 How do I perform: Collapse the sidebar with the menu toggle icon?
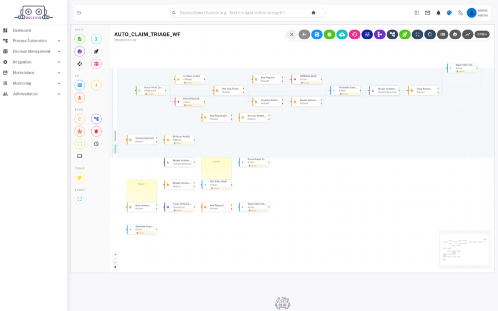point(79,13)
